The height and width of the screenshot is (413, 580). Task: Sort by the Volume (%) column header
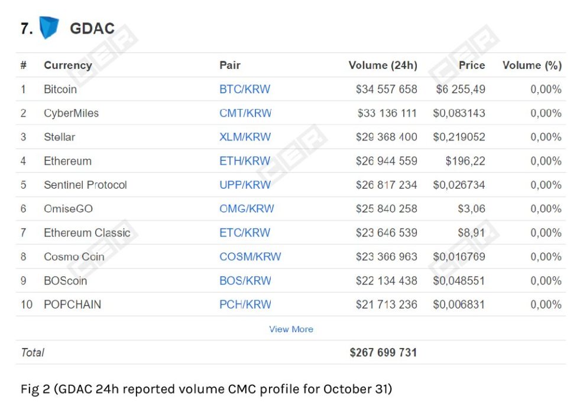click(x=531, y=65)
